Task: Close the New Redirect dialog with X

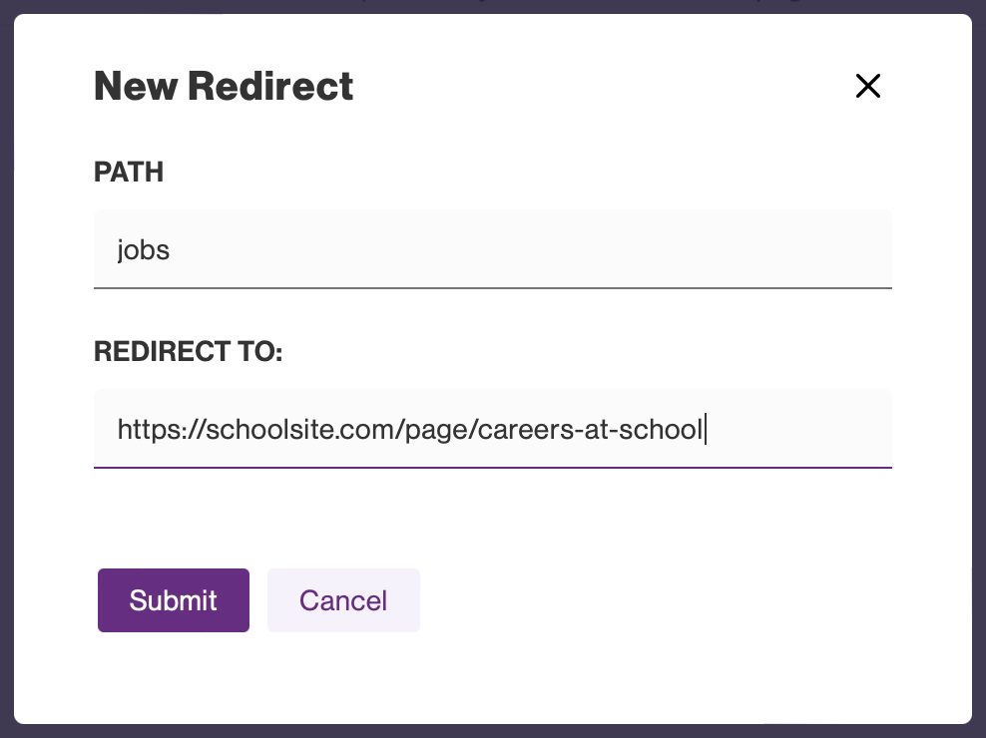Action: point(867,87)
